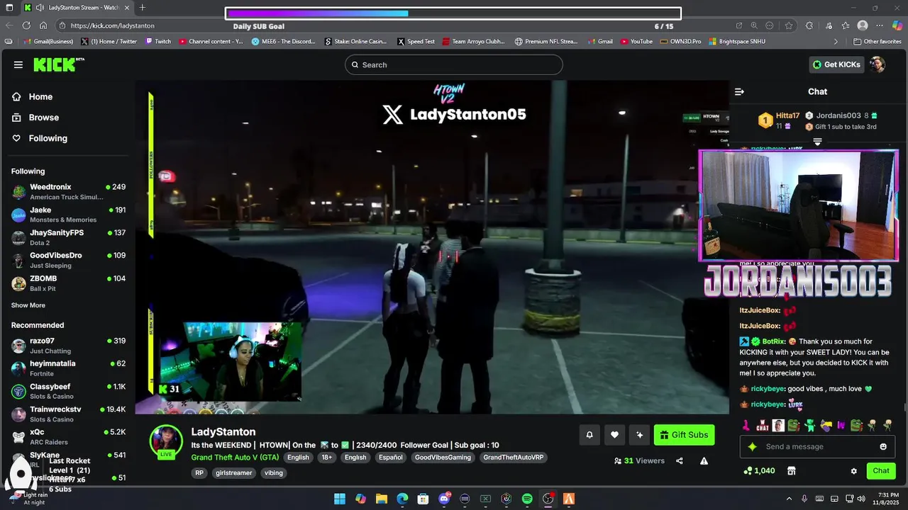This screenshot has height=510, width=908.
Task: Show hidden system tray icons
Action: [789, 499]
